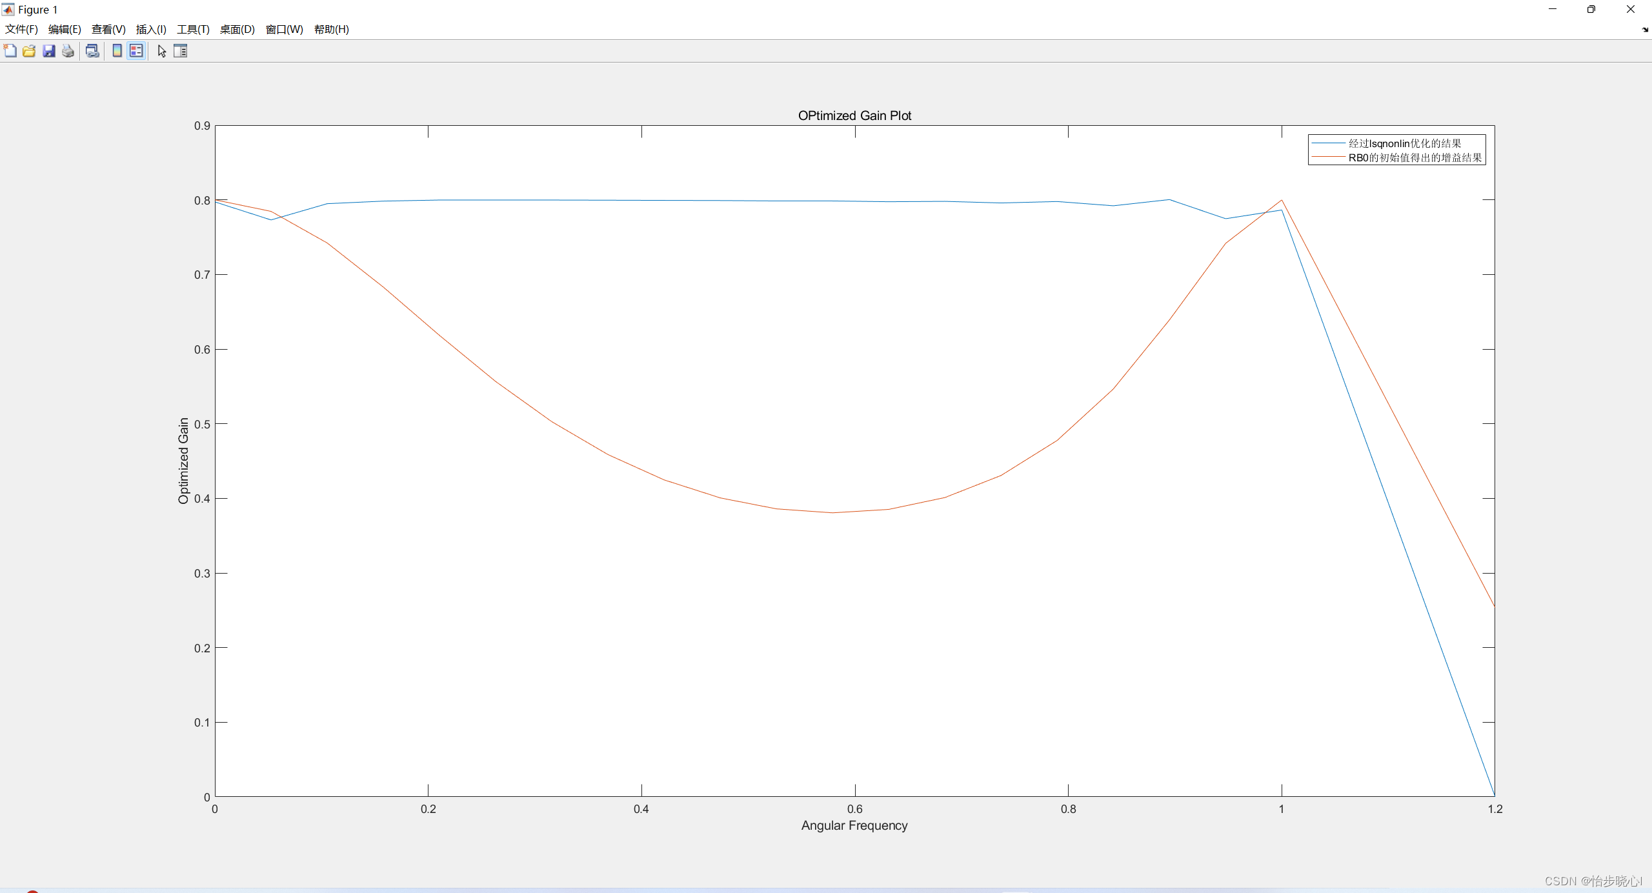Click the plot title OPtimized Gain Plot

854,115
